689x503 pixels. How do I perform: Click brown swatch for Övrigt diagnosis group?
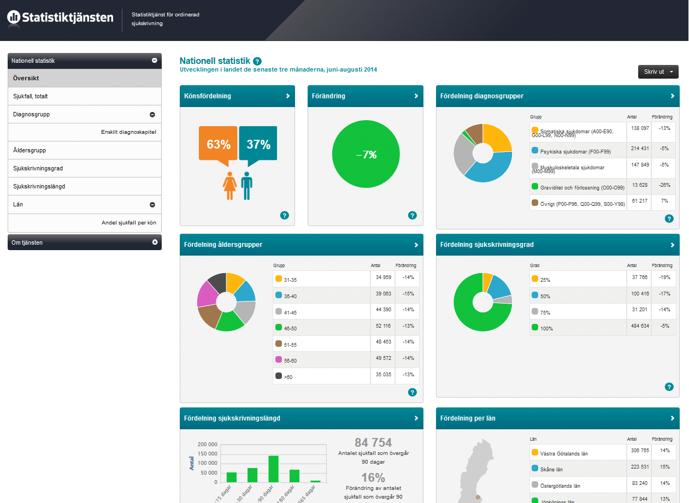535,202
